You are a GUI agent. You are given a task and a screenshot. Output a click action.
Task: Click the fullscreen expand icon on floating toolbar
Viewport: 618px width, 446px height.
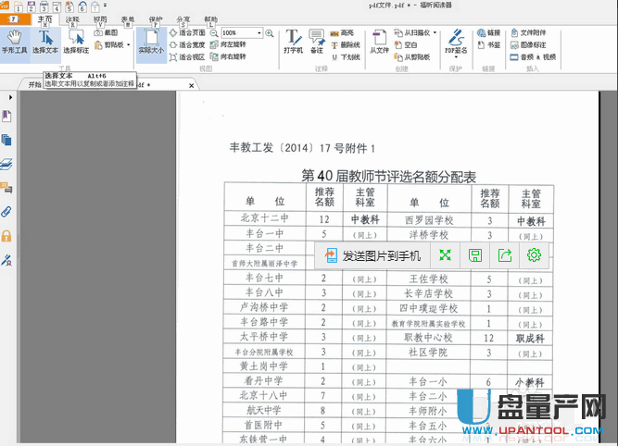(x=446, y=256)
